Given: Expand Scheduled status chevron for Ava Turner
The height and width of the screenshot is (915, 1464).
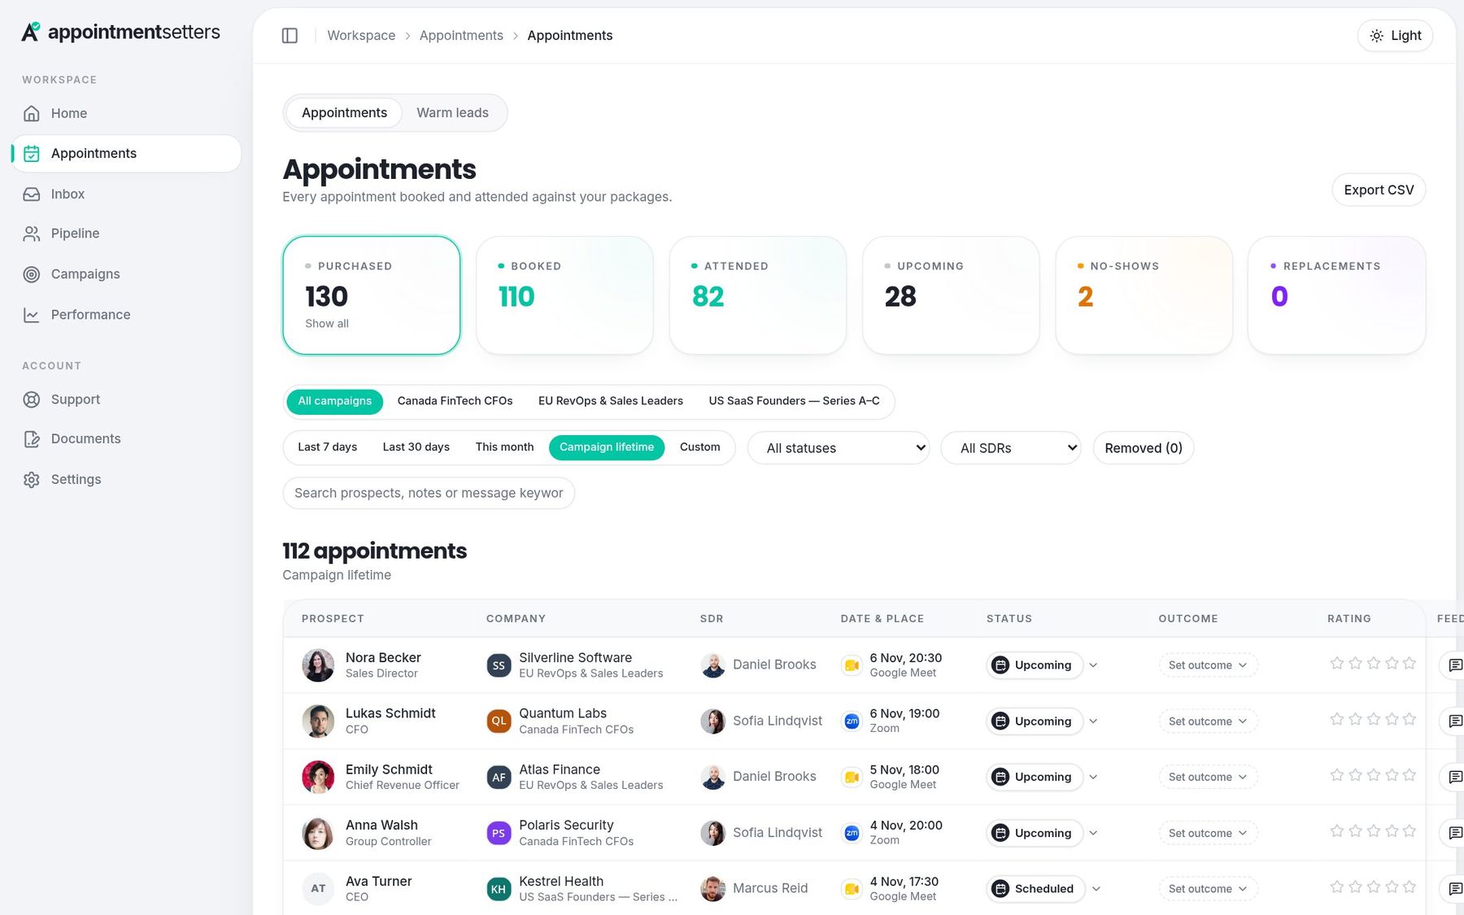Looking at the screenshot, I should 1096,889.
